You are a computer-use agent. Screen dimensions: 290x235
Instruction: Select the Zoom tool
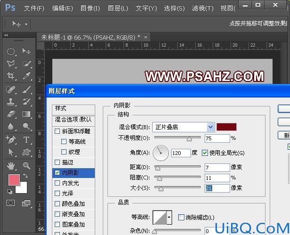26,166
